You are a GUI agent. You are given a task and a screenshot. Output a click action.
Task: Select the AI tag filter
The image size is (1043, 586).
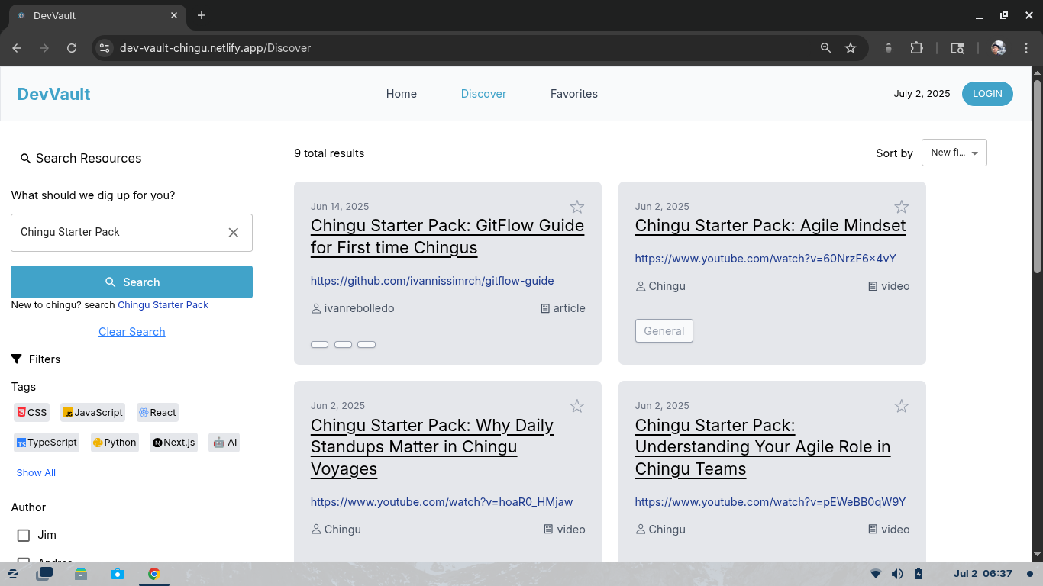[x=224, y=443]
